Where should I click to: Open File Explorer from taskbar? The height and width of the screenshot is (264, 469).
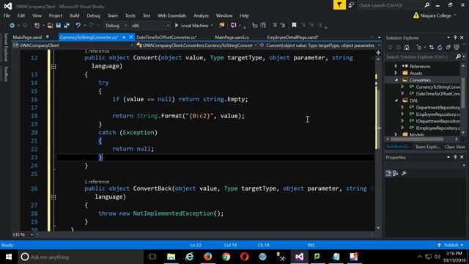click(171, 257)
